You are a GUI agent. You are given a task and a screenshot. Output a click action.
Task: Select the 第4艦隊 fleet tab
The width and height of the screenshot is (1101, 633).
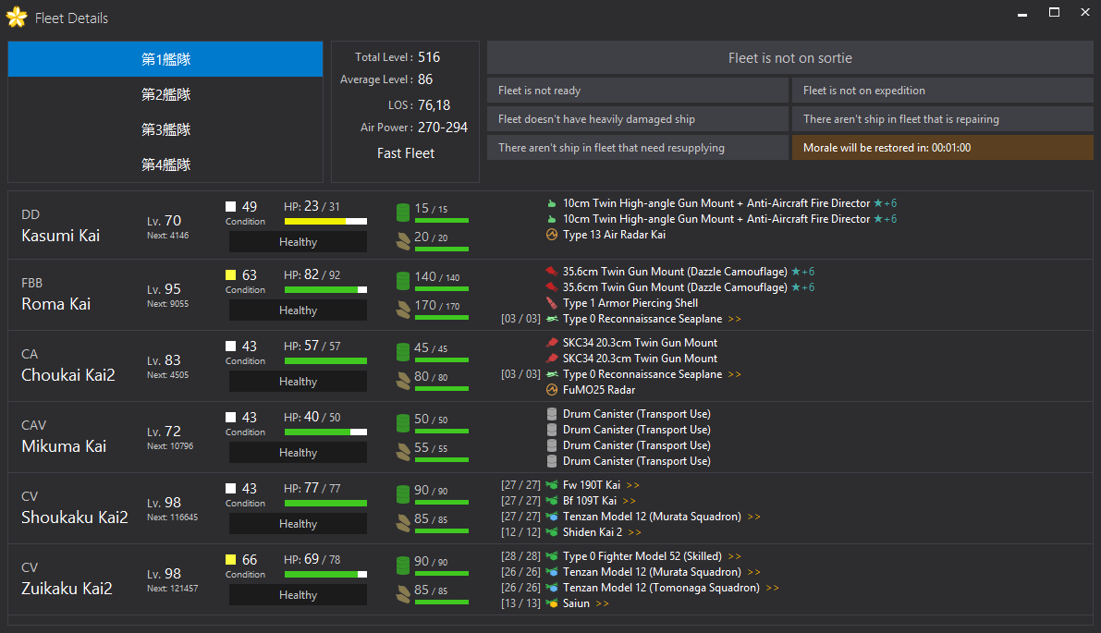pyautogui.click(x=165, y=164)
